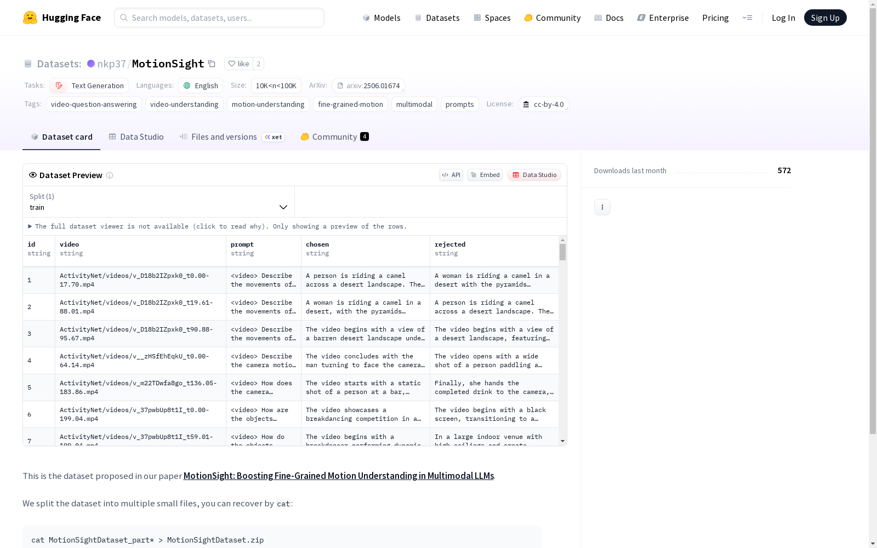Viewport: 877px width, 548px height.
Task: Select rejected cell 'Finally, she hands the completed drink'
Action: [x=494, y=387]
